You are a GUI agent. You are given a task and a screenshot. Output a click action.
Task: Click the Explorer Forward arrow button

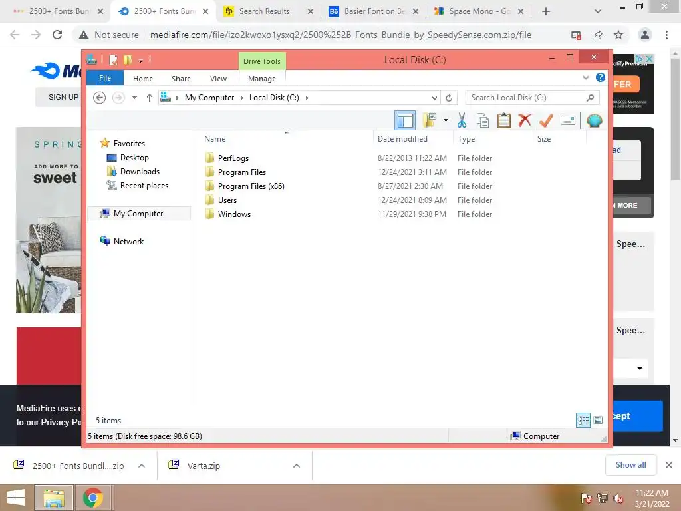[118, 98]
